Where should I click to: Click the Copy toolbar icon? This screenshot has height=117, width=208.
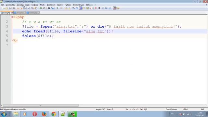[x=32, y=8]
